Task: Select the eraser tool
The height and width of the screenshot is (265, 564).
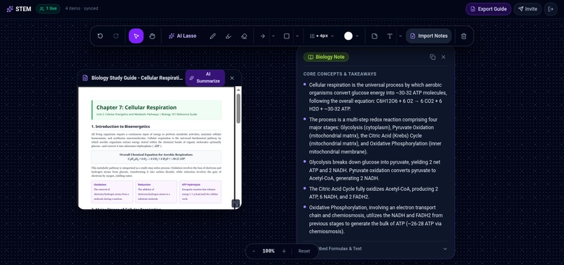Action: 244,36
